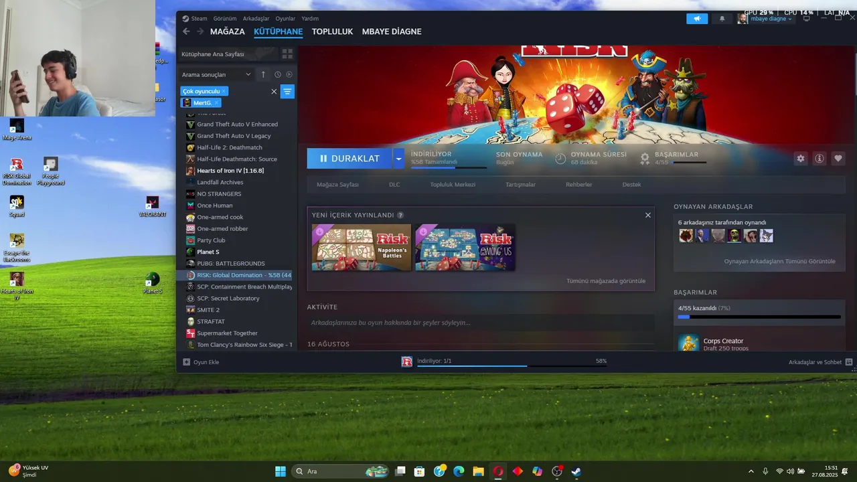Open OBS Studio taskbar icon
Viewport: 857px width, 482px height.
point(556,471)
